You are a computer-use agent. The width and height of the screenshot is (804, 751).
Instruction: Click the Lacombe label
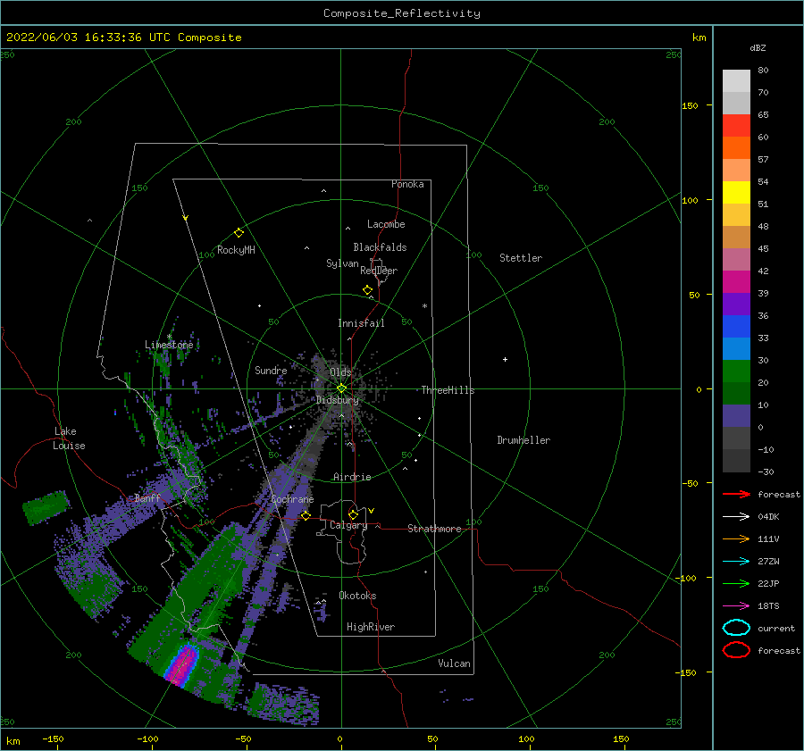click(386, 224)
